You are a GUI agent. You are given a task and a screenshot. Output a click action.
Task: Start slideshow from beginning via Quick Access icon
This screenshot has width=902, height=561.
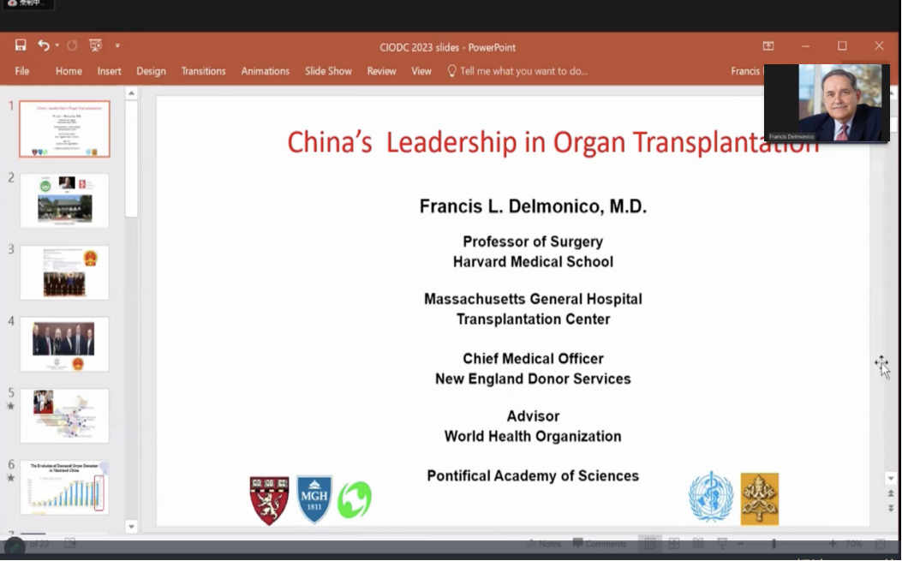[95, 45]
